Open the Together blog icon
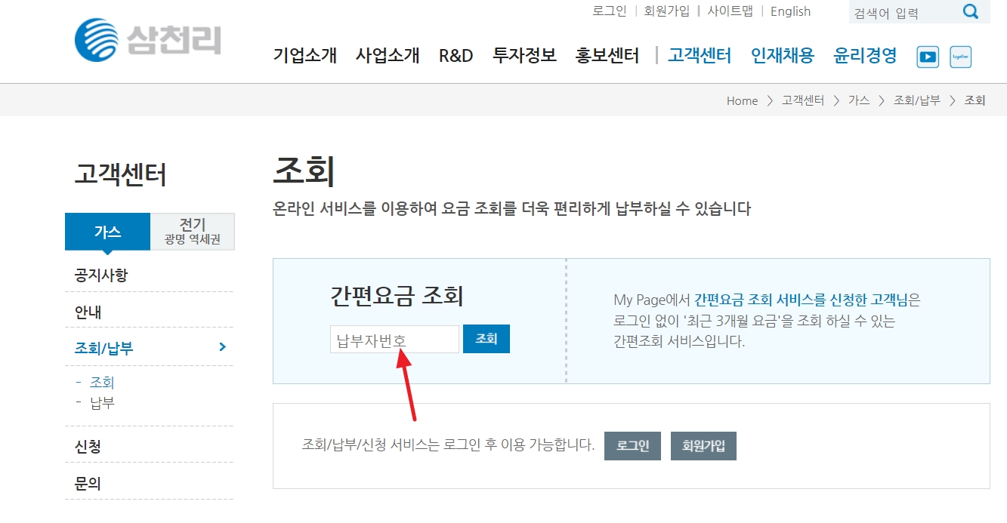This screenshot has width=1007, height=523. point(960,57)
